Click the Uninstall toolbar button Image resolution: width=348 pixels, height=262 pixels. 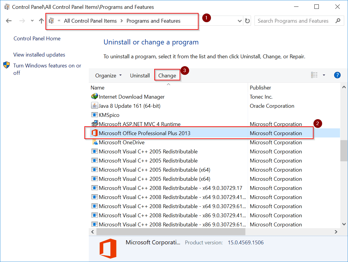[140, 76]
